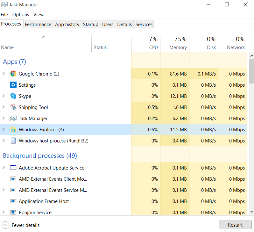Expand the Skype process entry
This screenshot has width=254, height=232.
4,96
